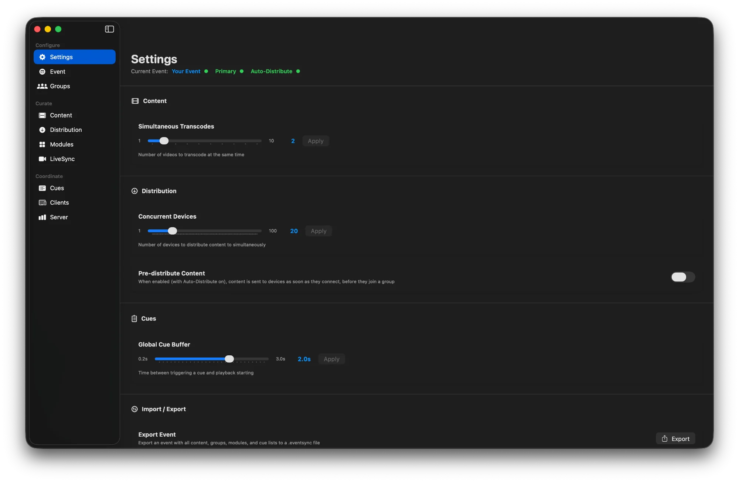Click the LiveSync camera icon
Image resolution: width=739 pixels, height=482 pixels.
42,159
